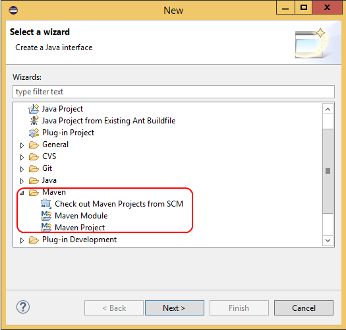Select the Java Project wizard icon
Image resolution: width=346 pixels, height=330 pixels.
[34, 109]
